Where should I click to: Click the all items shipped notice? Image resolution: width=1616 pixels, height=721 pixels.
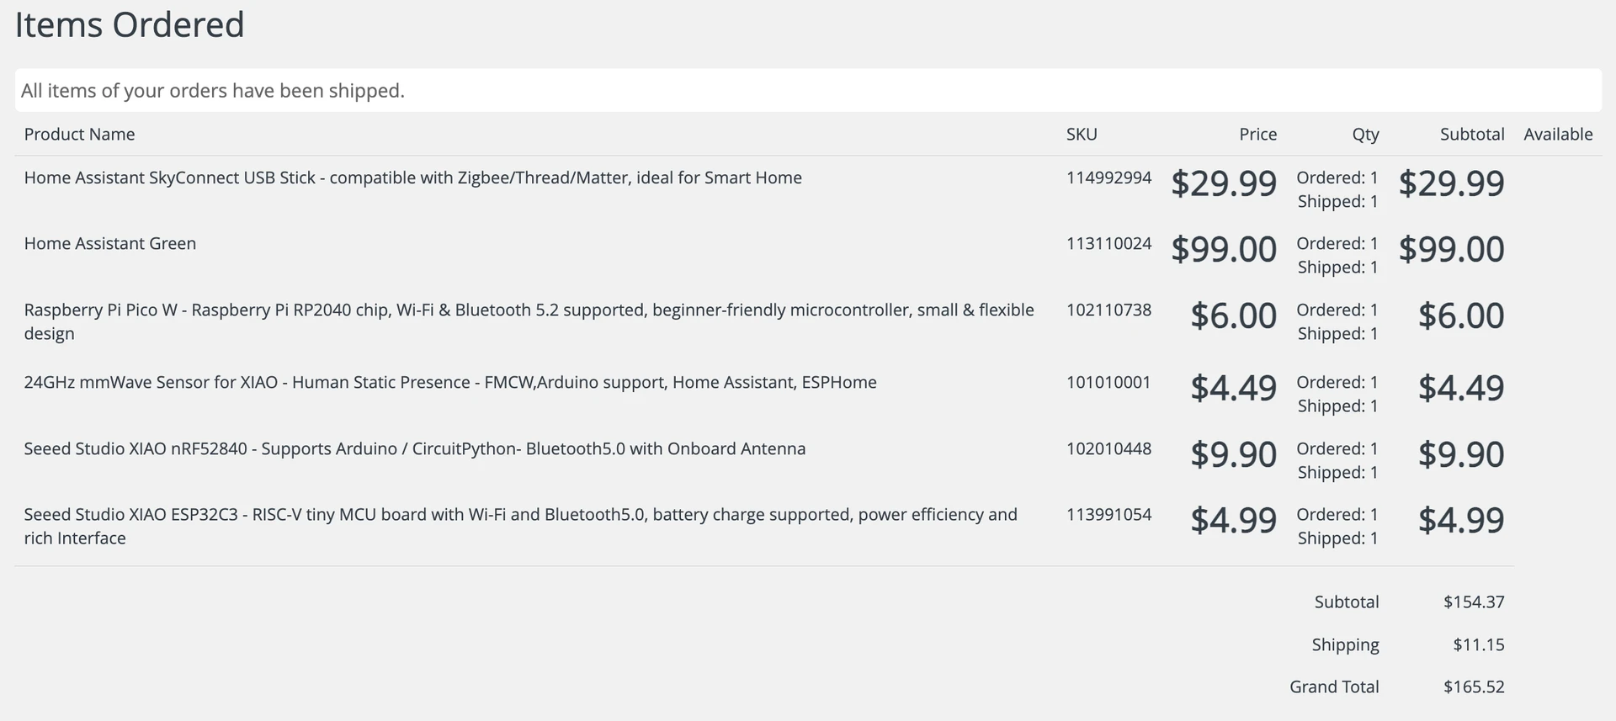pyautogui.click(x=212, y=90)
